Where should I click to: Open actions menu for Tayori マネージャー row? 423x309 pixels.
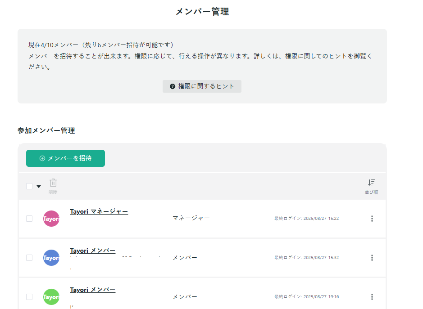372,219
